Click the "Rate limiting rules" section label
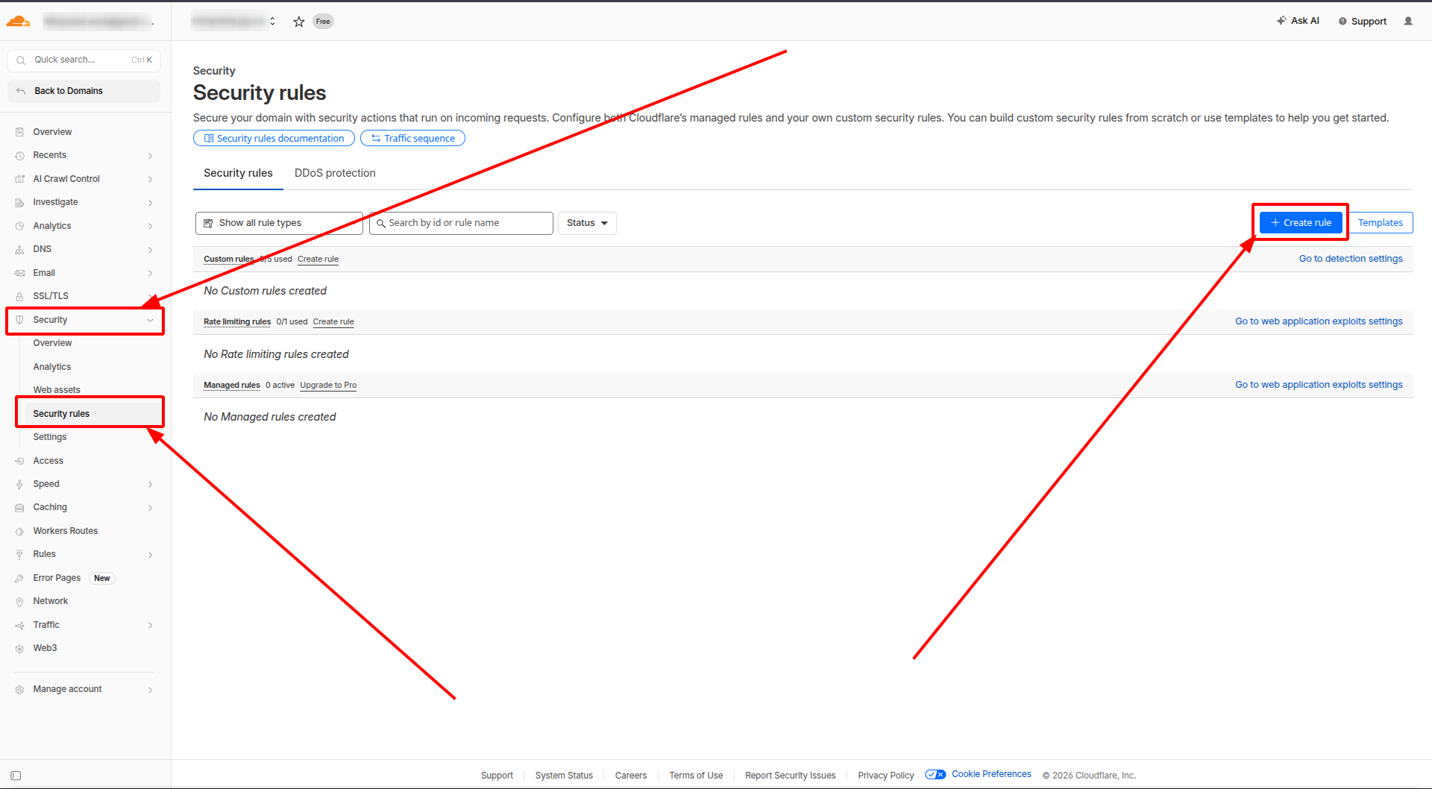Image resolution: width=1432 pixels, height=789 pixels. (237, 321)
